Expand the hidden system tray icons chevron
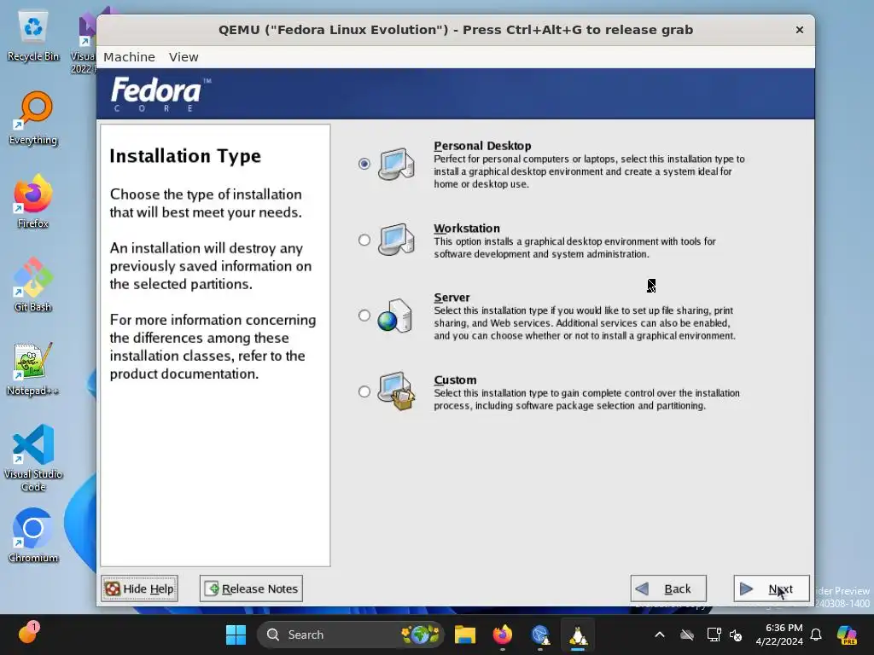The height and width of the screenshot is (655, 874). pyautogui.click(x=660, y=635)
